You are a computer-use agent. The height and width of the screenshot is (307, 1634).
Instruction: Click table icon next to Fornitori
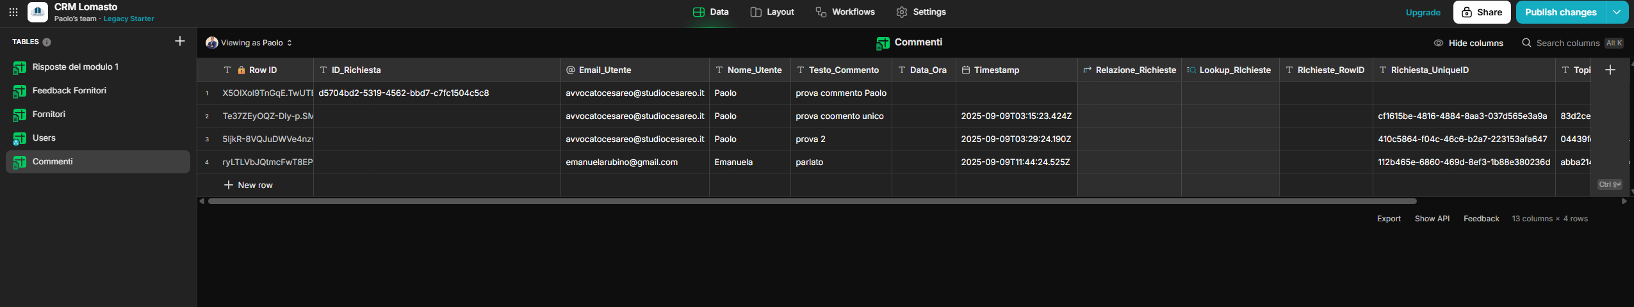(20, 114)
